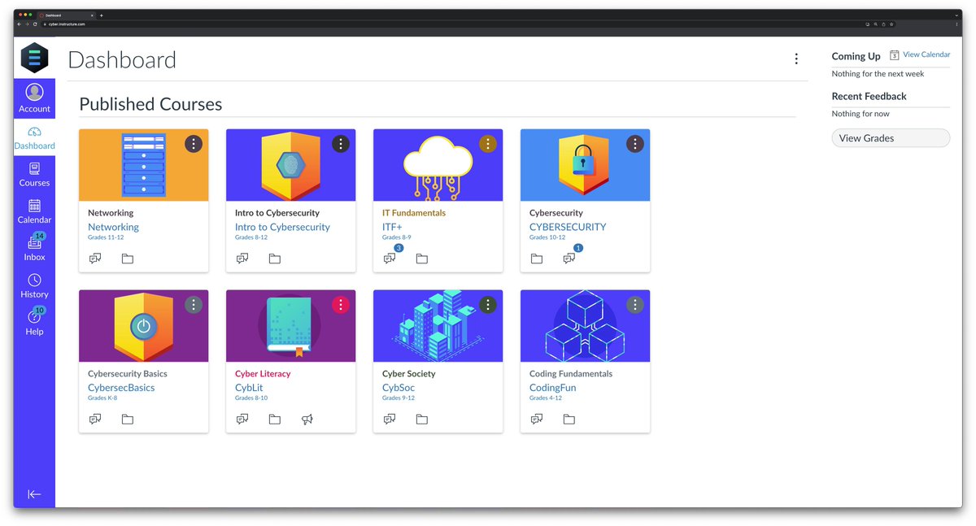Click the View Grades button
The height and width of the screenshot is (526, 976).
pyautogui.click(x=891, y=137)
